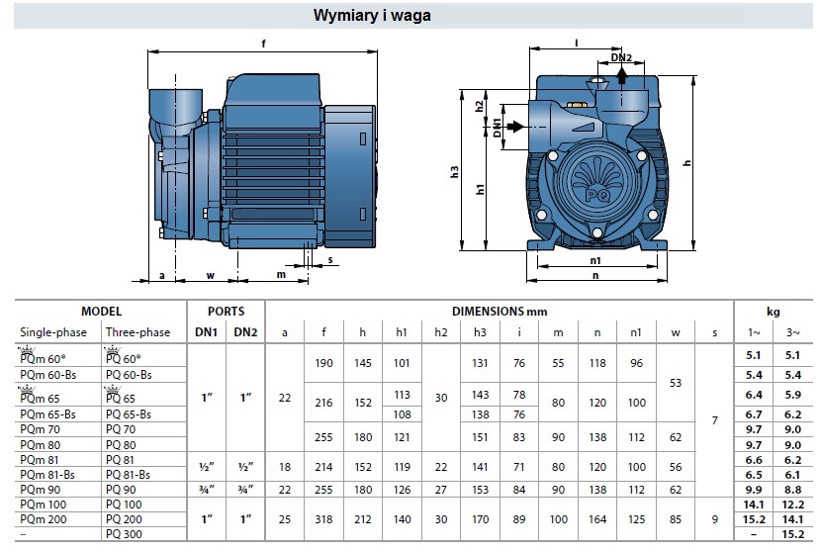Select model PQm 81
This screenshot has height=551, width=819.
click(x=40, y=460)
